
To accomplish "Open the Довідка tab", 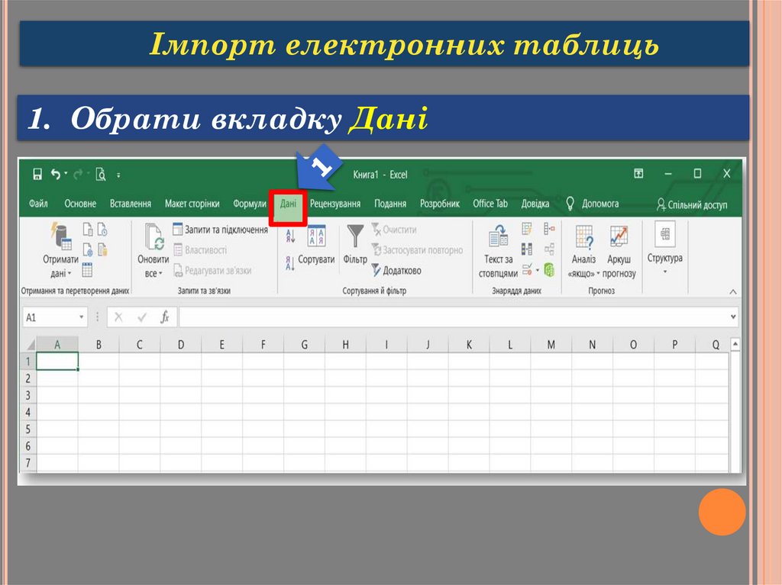I will coord(535,204).
